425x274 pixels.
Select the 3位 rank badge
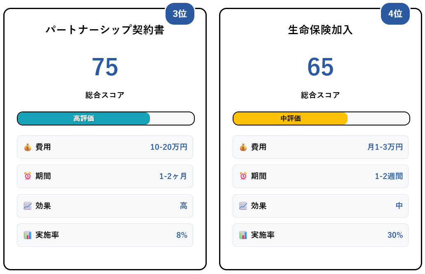(180, 14)
